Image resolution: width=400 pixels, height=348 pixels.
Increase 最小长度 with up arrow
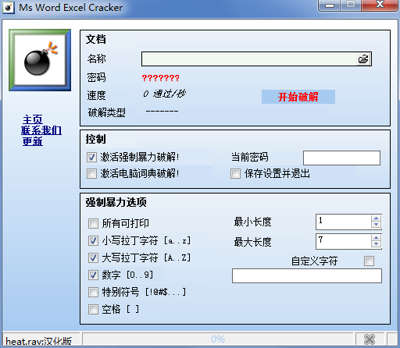click(x=376, y=218)
